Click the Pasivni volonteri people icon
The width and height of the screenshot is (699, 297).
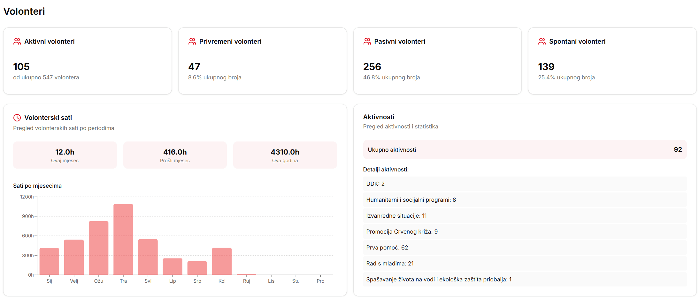[x=367, y=41]
